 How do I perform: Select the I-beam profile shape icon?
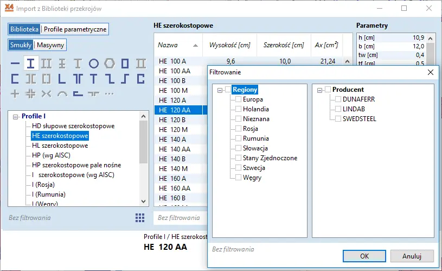point(31,64)
